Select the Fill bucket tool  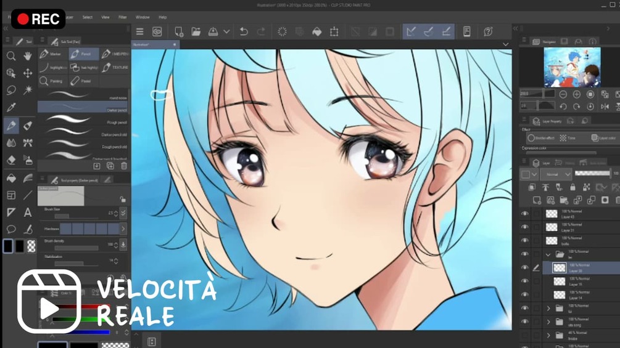coord(11,179)
